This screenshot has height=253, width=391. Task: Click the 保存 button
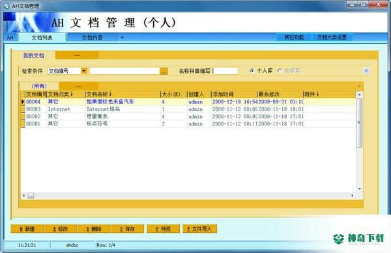tap(127, 229)
